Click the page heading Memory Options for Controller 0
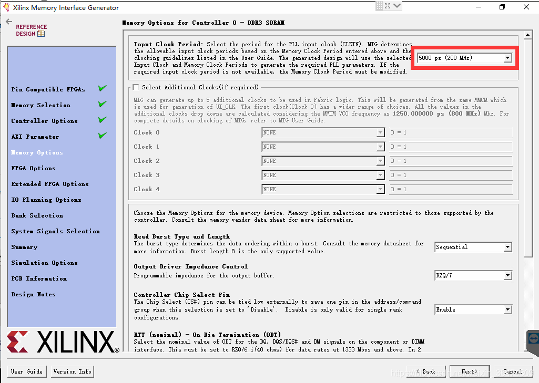The image size is (539, 383). (204, 23)
